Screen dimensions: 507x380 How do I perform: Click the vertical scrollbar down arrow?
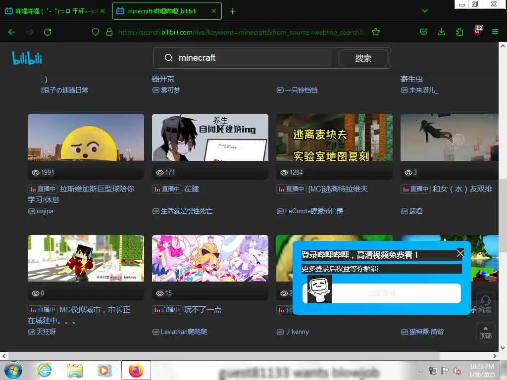pos(503,348)
